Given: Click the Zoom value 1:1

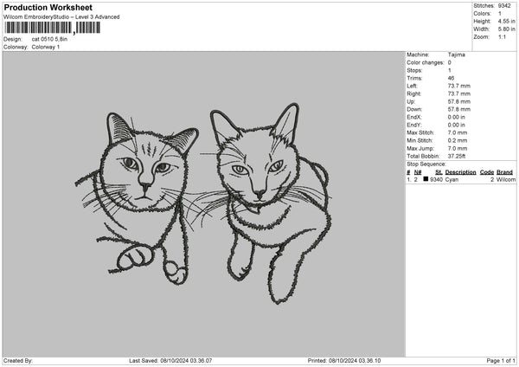Looking at the screenshot, I should pos(502,36).
